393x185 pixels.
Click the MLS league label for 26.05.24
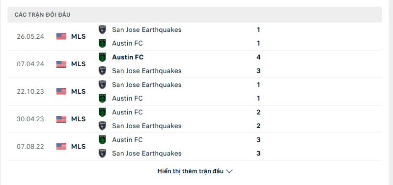point(79,36)
